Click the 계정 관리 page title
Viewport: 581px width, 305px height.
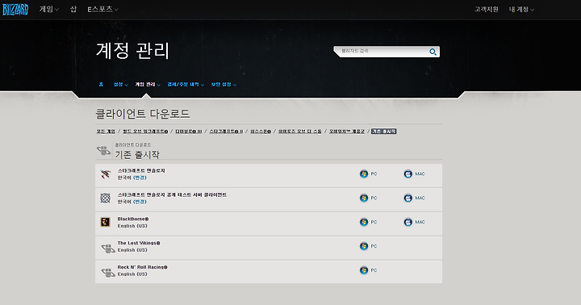[132, 51]
